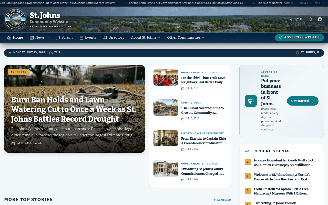This screenshot has width=328, height=205.
Task: Click the Forum speech bubble icon
Action: coord(58,38)
